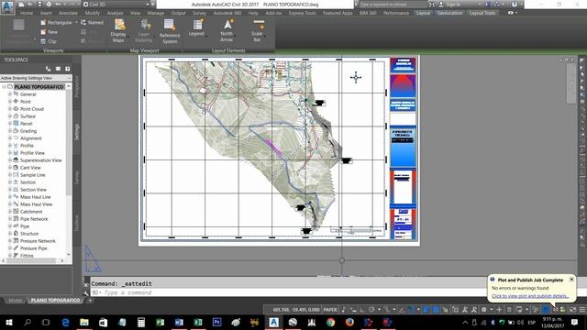Screen dimensions: 587x330
Task: Click the Reference System ribbon icon
Action: (x=170, y=30)
